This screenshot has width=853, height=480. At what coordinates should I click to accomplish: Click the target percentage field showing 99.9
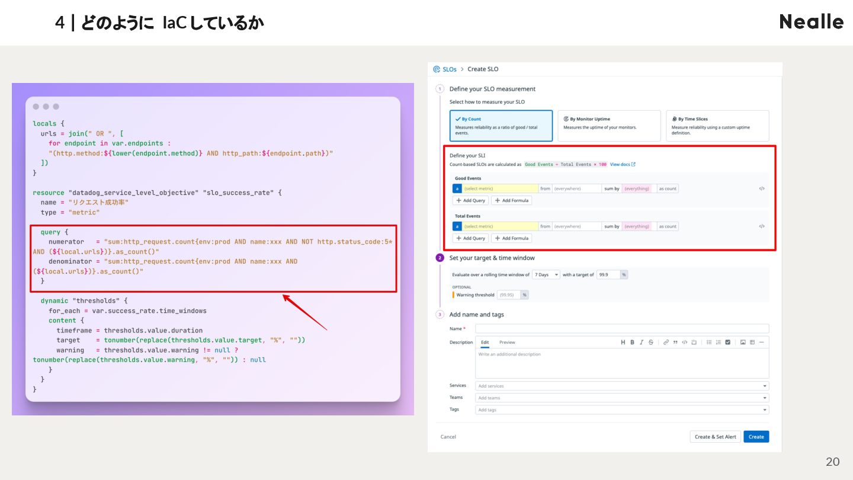coord(608,275)
